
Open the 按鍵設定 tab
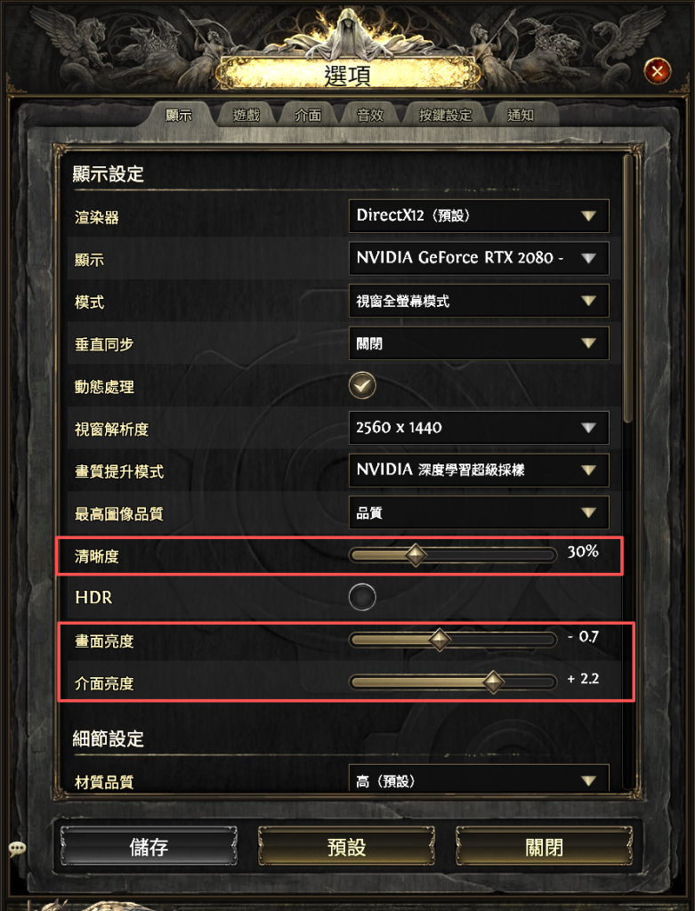445,115
